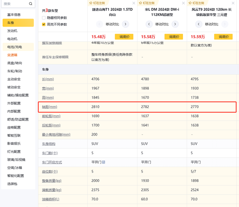The height and width of the screenshot is (207, 239).
Task: Go to 内部配置 section
Action: pyautogui.click(x=14, y=112)
